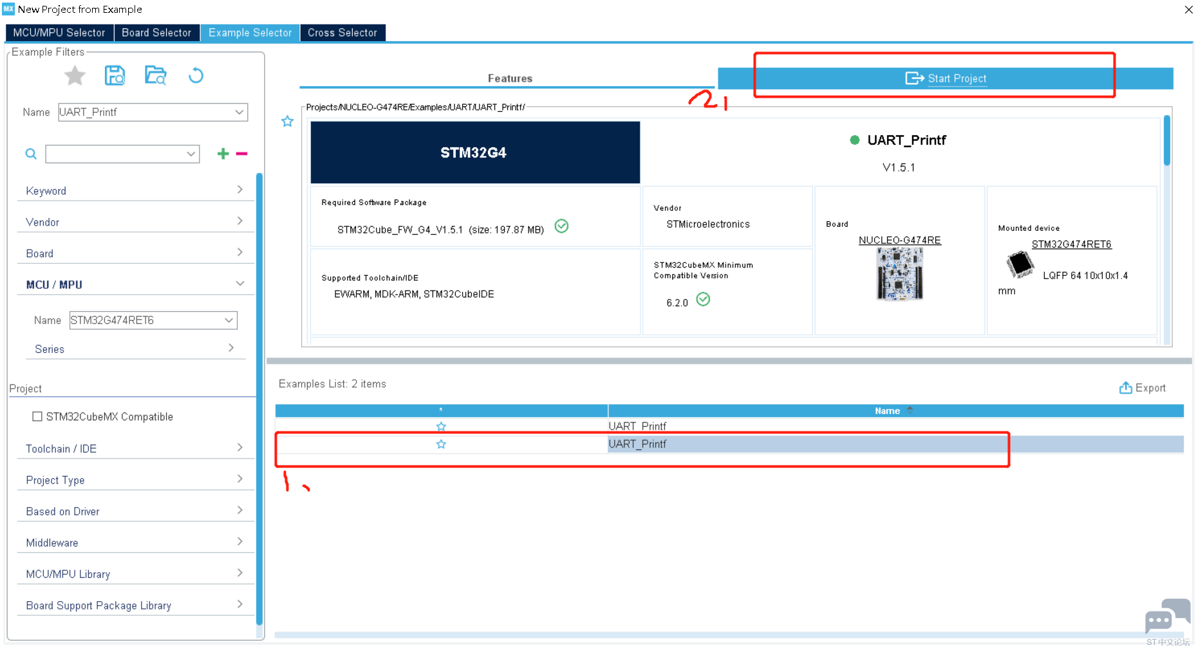Select the first UART_Printf example row
Viewport: 1196px width, 652px height.
pyautogui.click(x=729, y=426)
